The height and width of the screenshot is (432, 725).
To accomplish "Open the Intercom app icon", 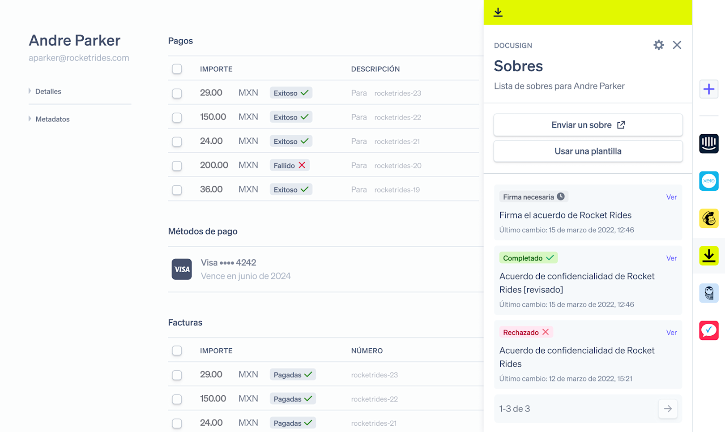I will pyautogui.click(x=709, y=144).
